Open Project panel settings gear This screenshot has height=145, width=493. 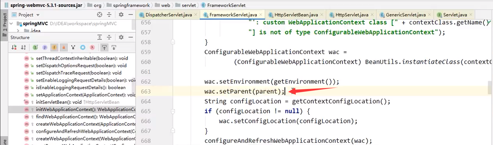point(121,15)
